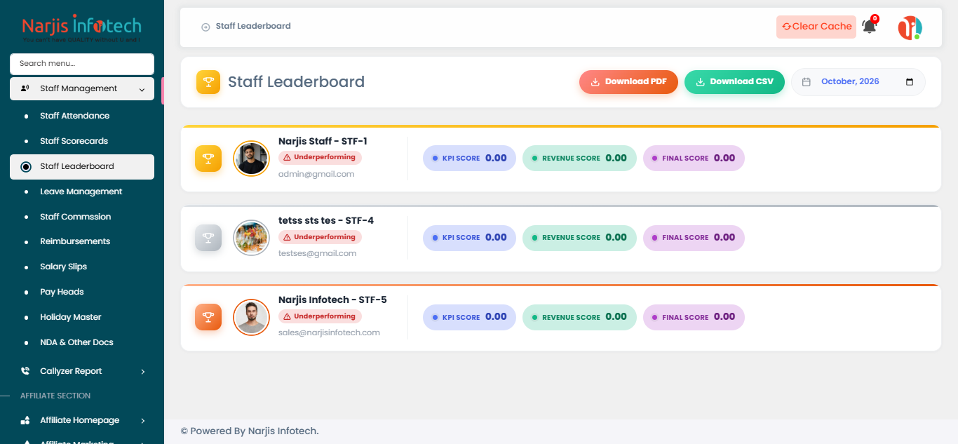
Task: Click the breadcrumb arrow icon before Staff Leaderboard
Action: click(205, 27)
